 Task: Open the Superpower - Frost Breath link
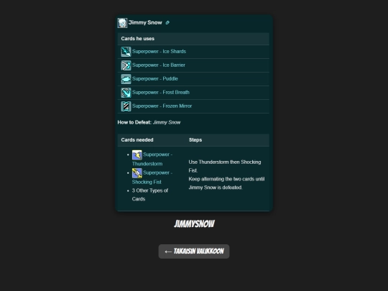(x=161, y=92)
